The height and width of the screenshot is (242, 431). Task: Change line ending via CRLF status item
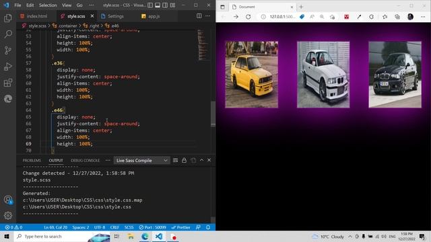click(114, 227)
